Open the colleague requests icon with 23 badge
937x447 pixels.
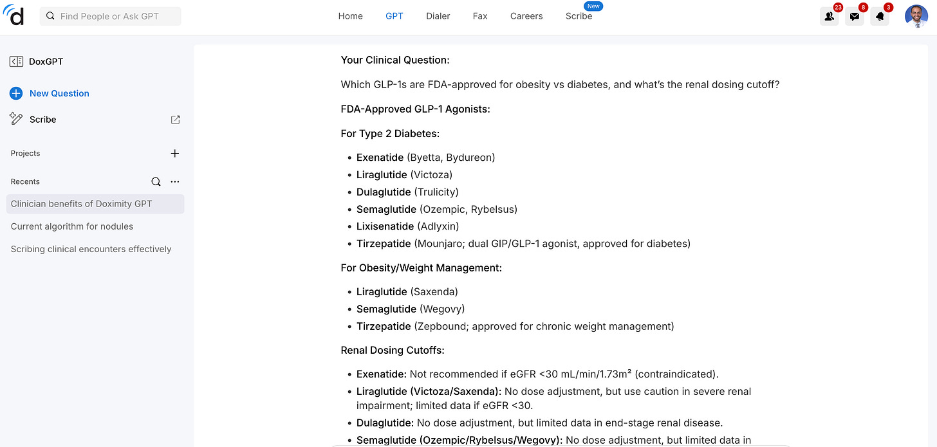829,17
